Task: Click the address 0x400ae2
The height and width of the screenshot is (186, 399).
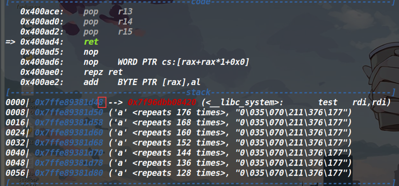Action: 42,82
